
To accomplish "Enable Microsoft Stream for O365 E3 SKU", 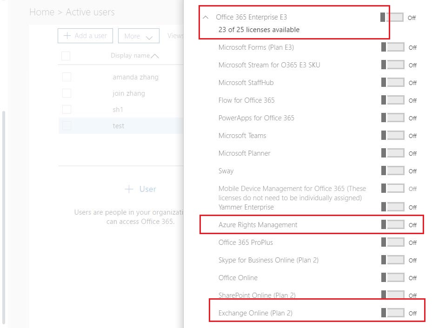I will pyautogui.click(x=393, y=65).
